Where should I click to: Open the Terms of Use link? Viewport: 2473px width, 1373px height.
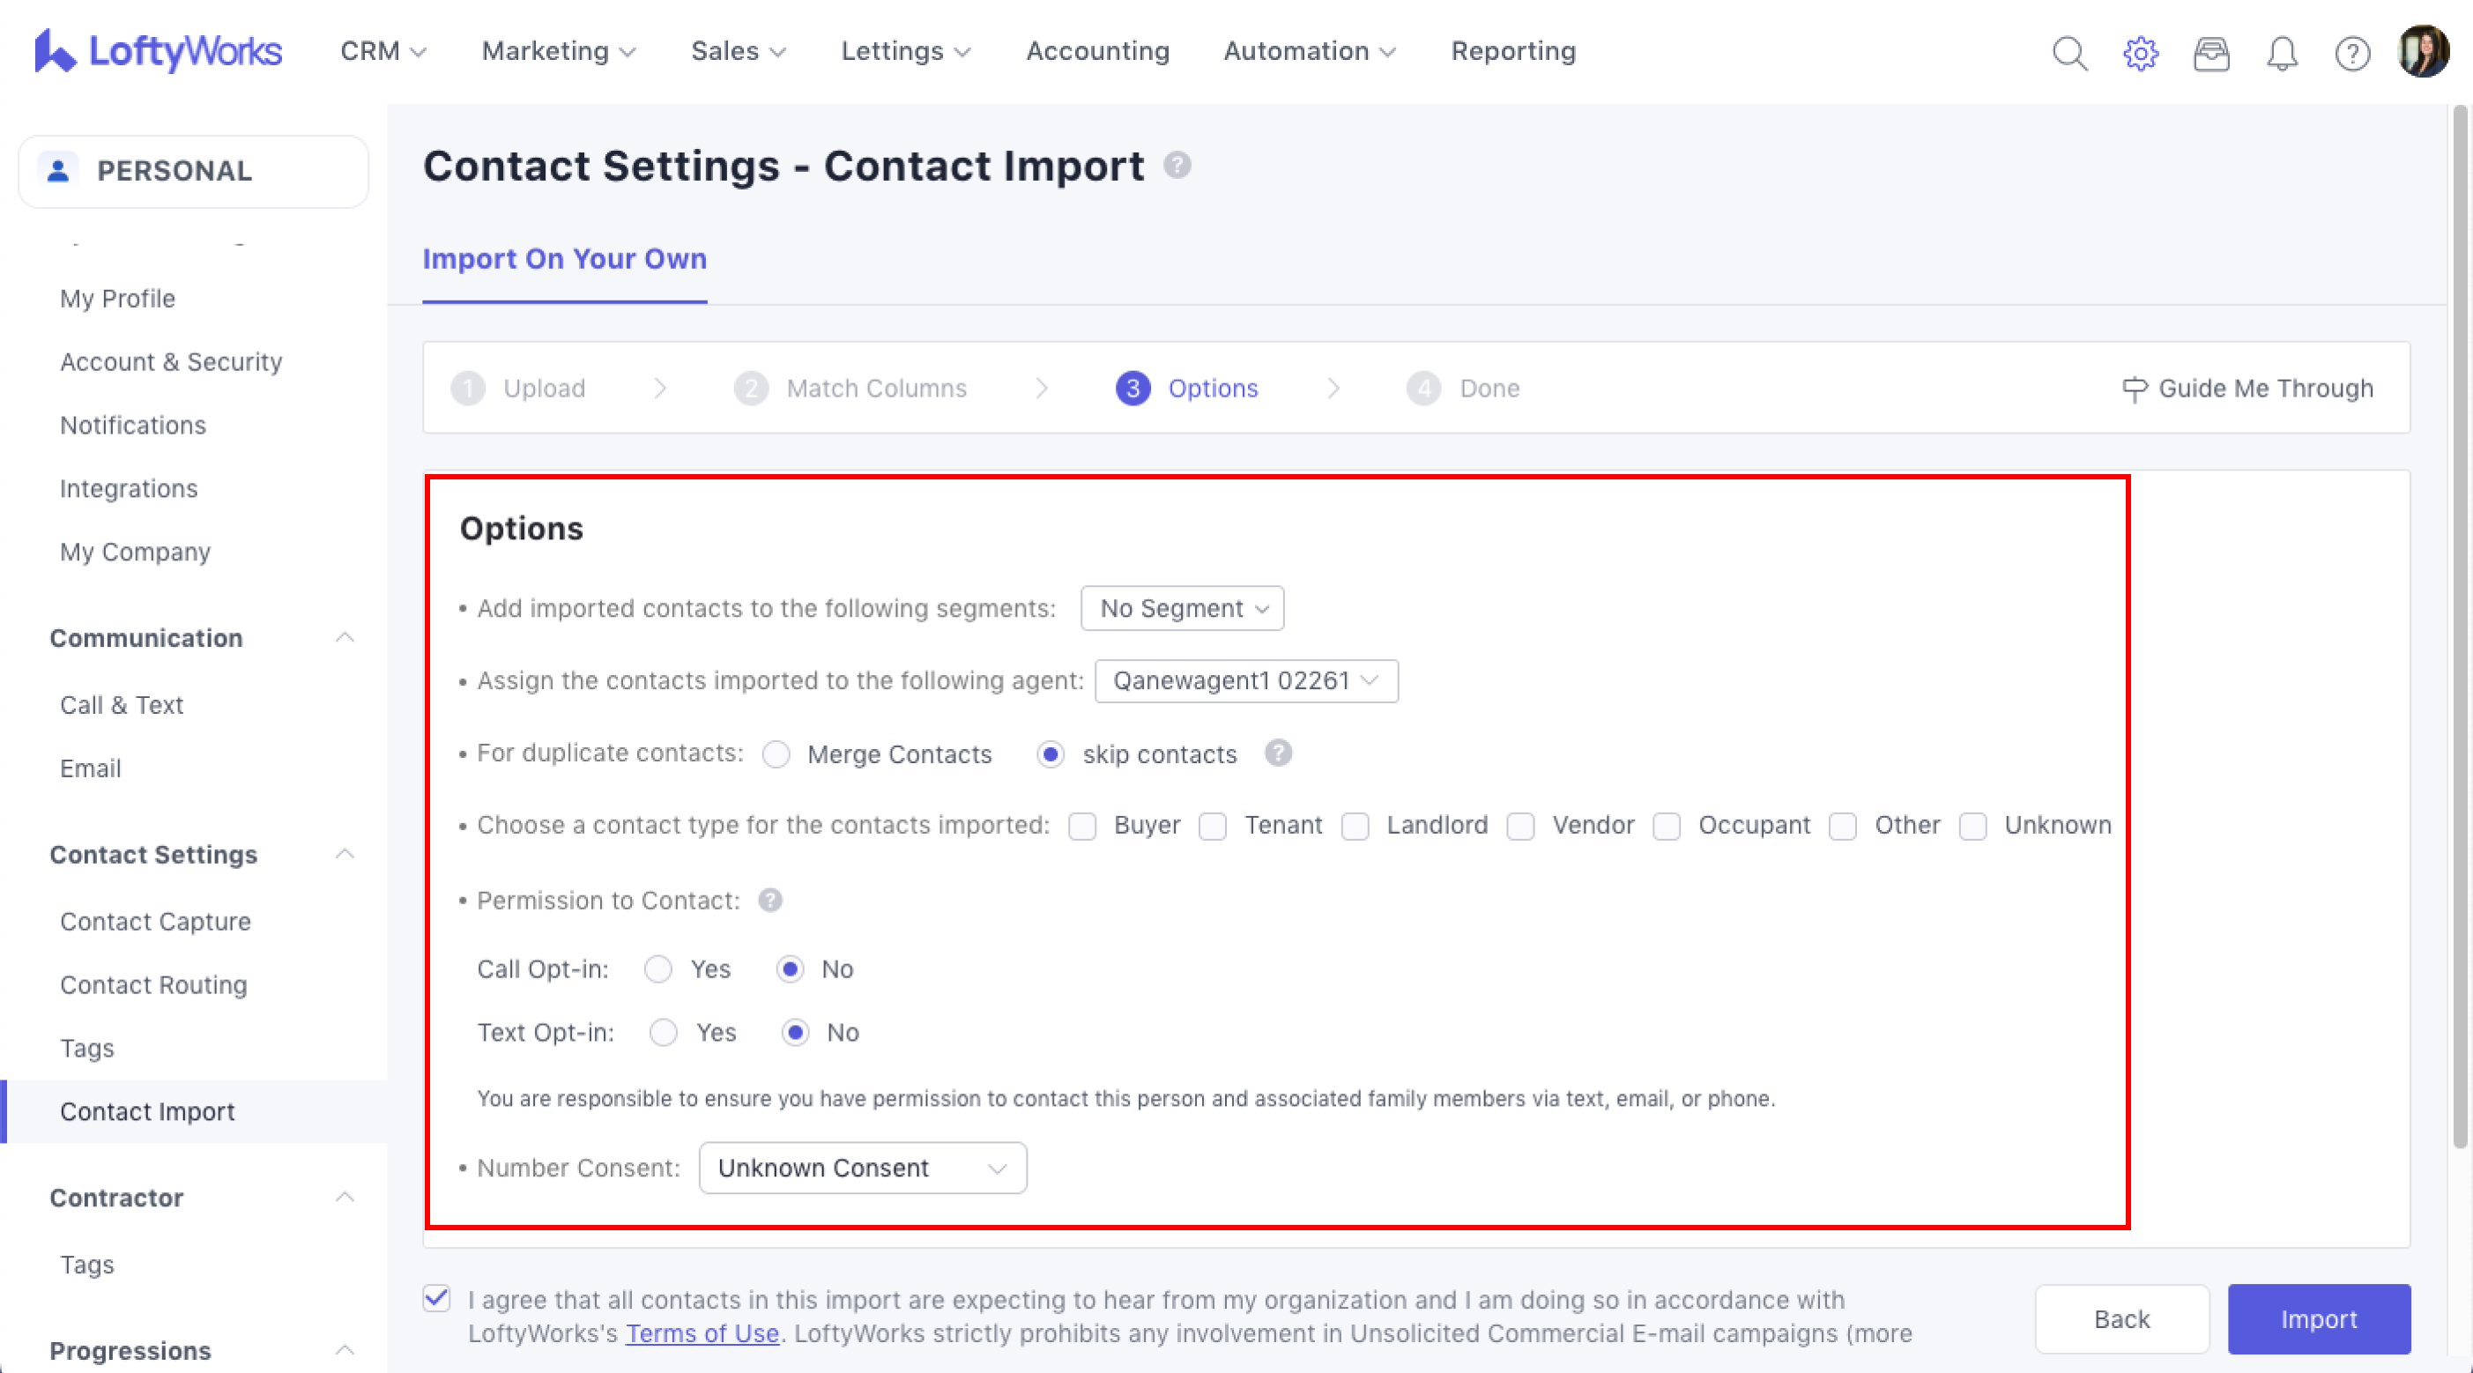(x=702, y=1333)
